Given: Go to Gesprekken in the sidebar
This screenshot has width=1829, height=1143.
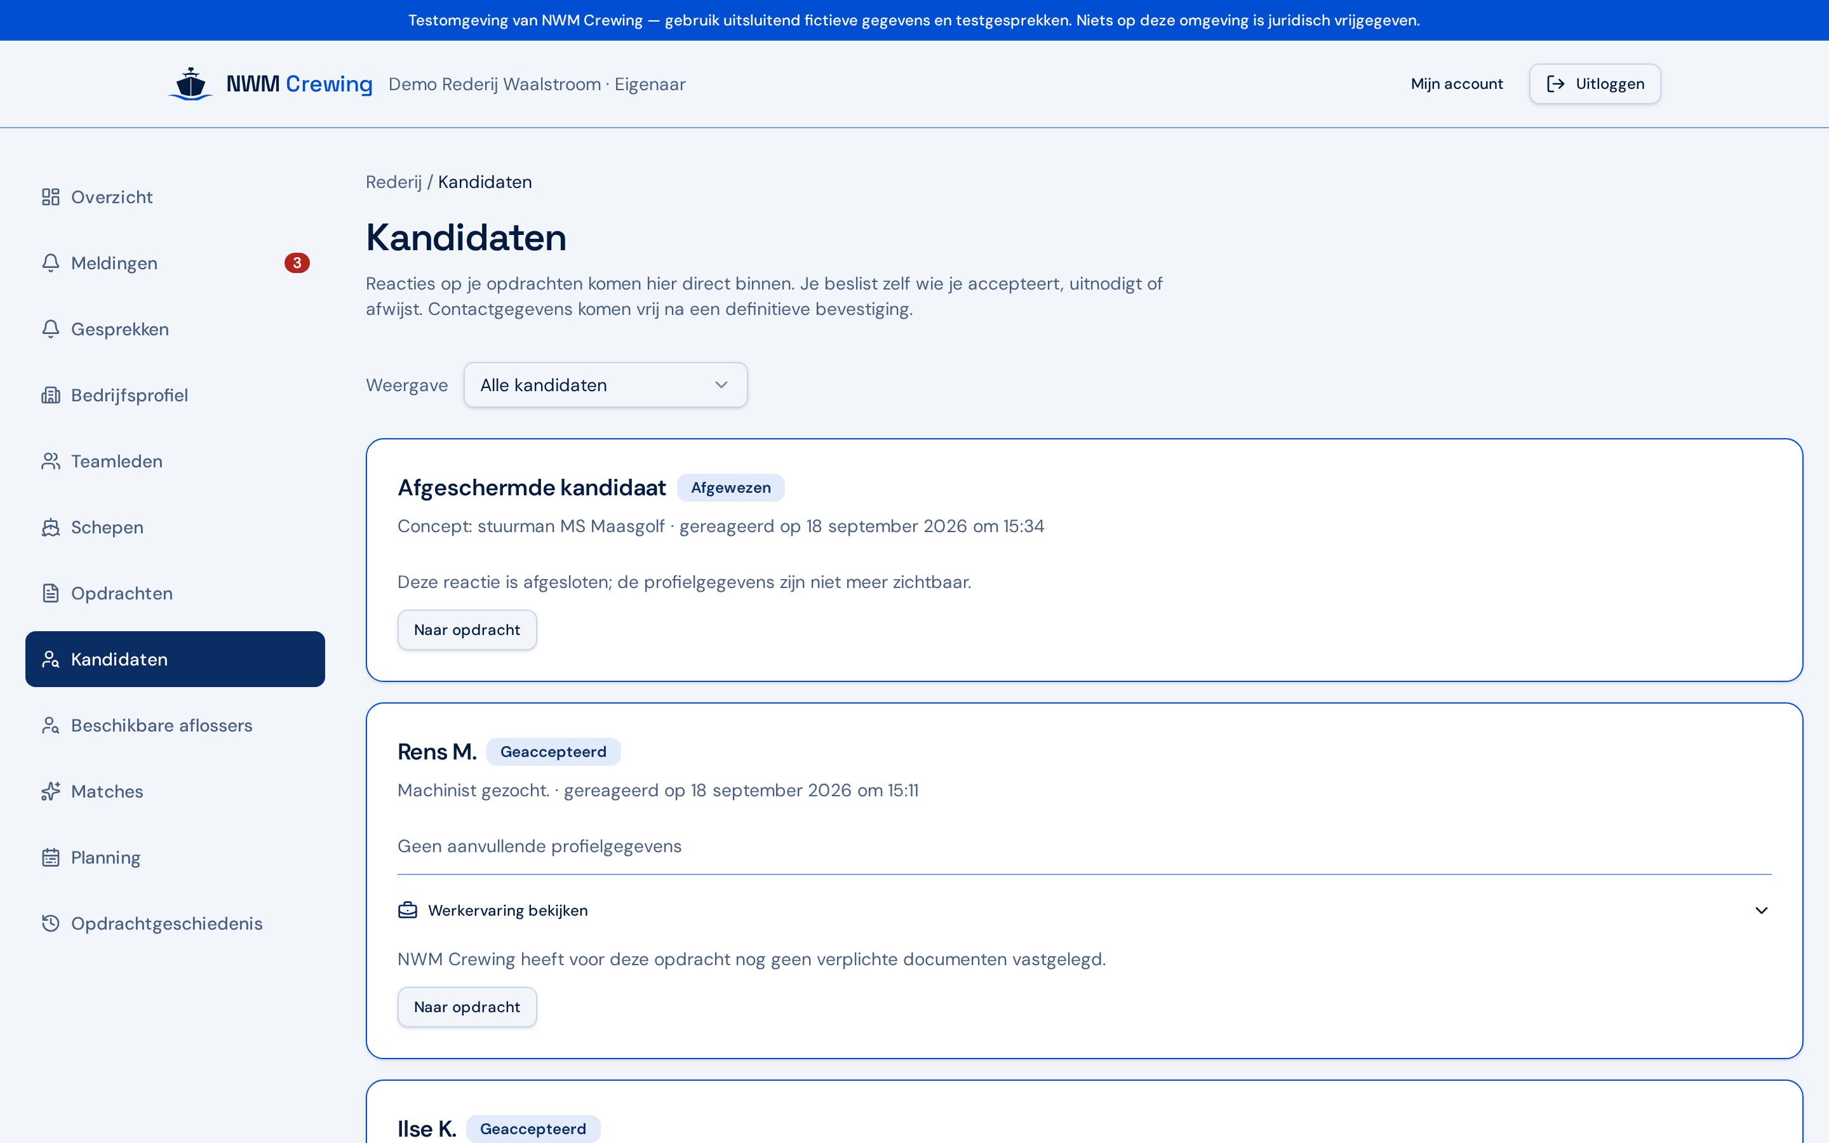Looking at the screenshot, I should 175,329.
